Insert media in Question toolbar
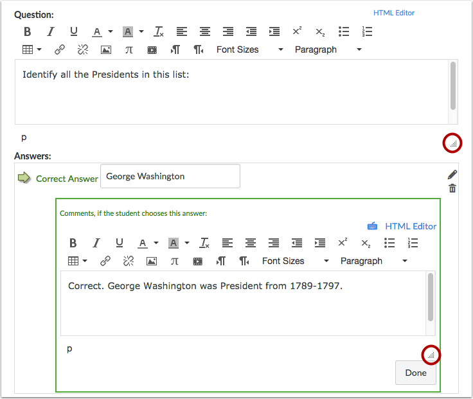 click(152, 49)
